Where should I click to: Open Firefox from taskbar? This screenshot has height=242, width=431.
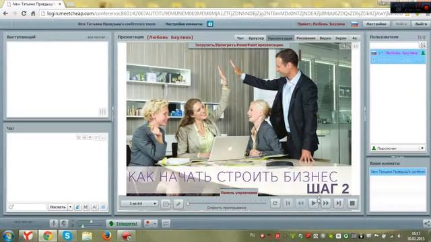tap(106, 236)
